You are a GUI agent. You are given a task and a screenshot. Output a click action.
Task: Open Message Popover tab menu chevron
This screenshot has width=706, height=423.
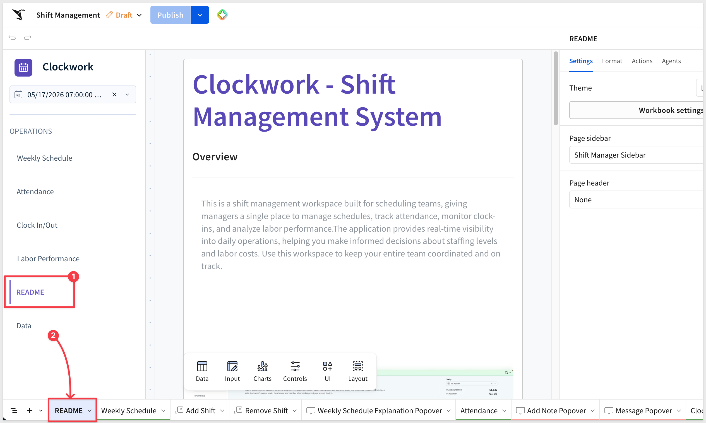679,410
